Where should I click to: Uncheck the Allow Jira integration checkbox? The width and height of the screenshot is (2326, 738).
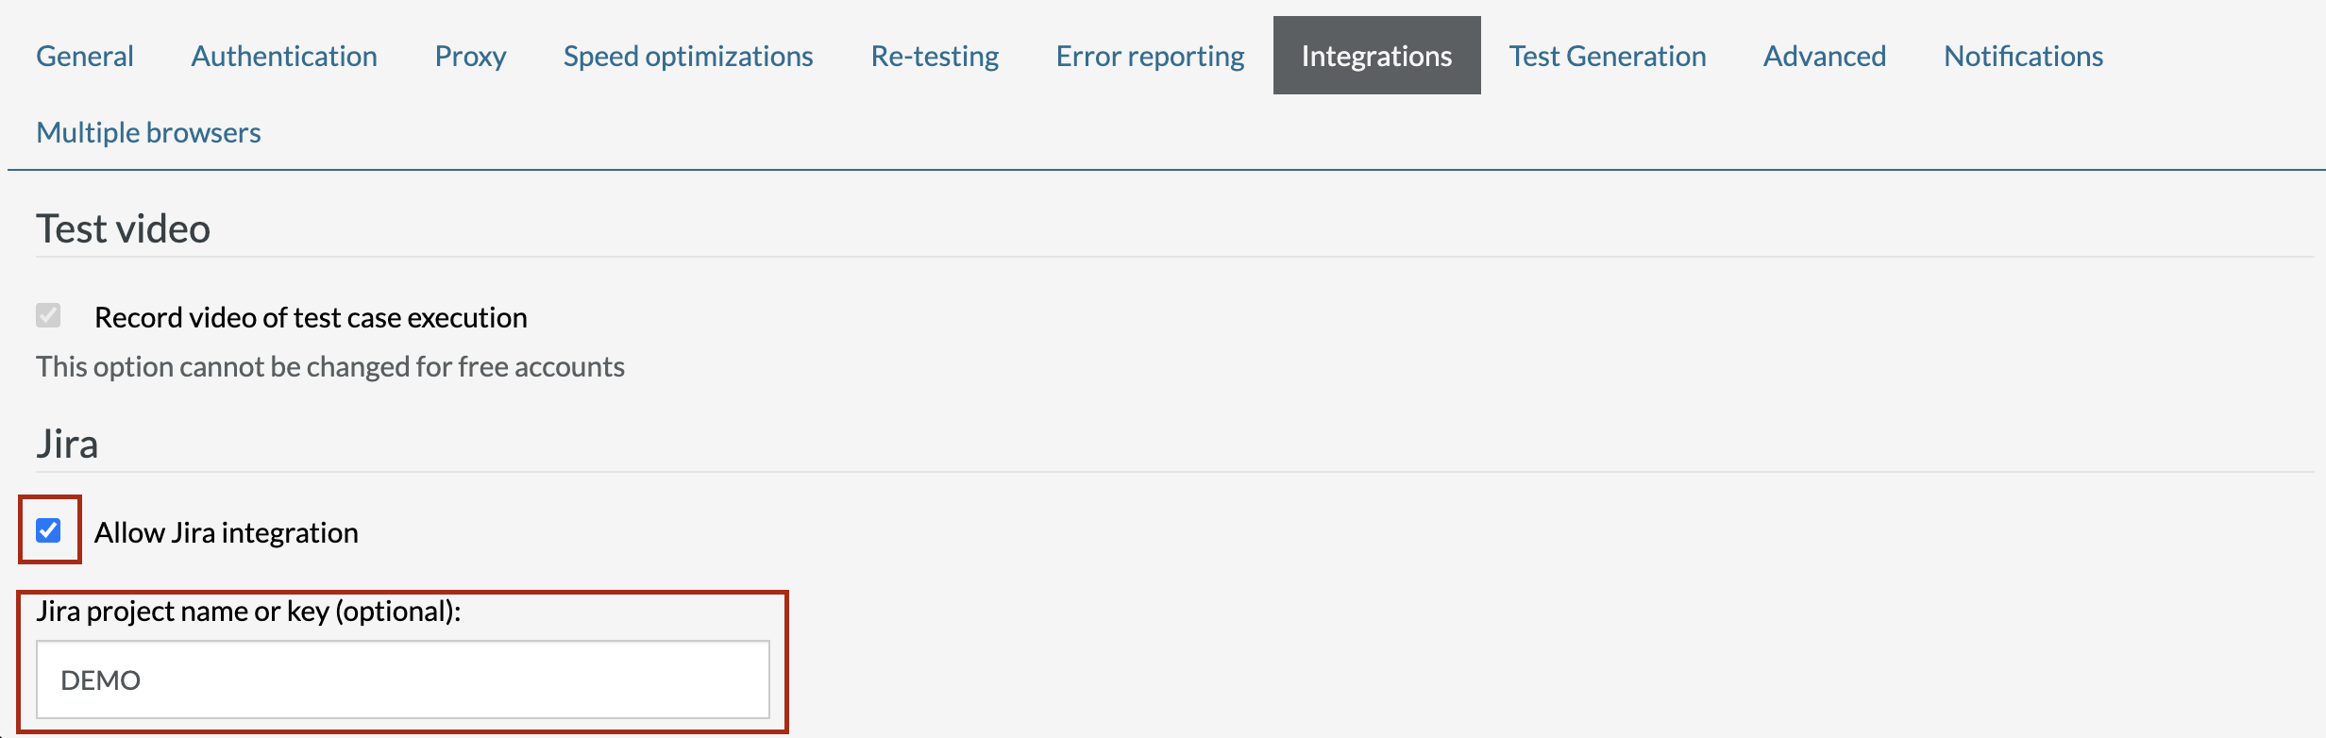pos(48,530)
